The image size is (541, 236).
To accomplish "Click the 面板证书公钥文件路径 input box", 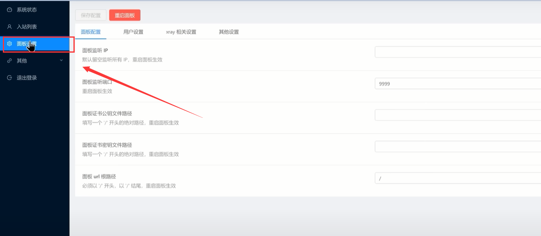I will click(x=457, y=115).
